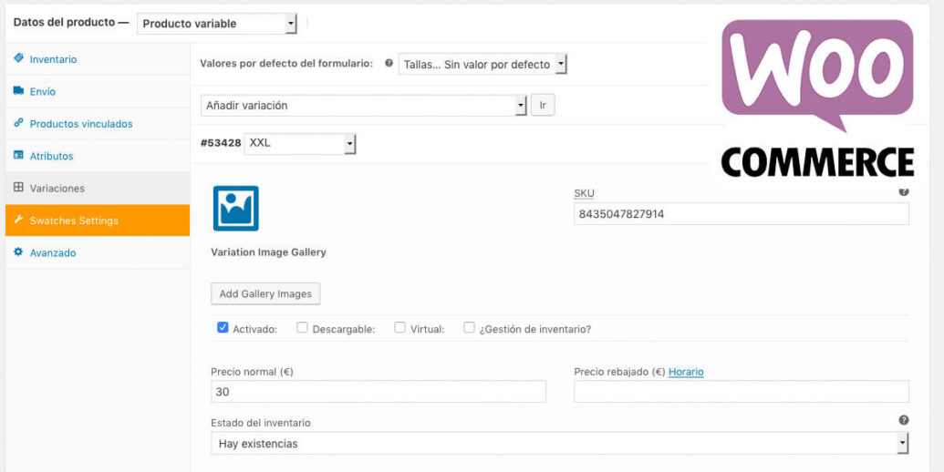Click the variation image thumbnail
The height and width of the screenshot is (472, 944).
pos(235,208)
